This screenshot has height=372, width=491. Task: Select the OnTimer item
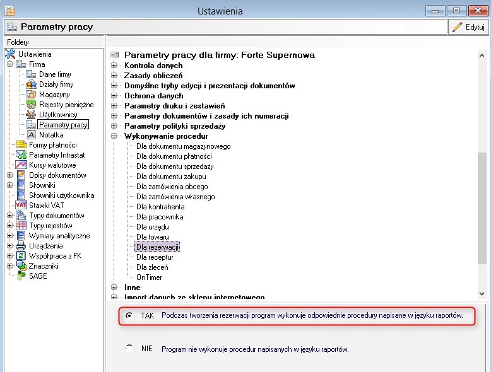(x=149, y=277)
